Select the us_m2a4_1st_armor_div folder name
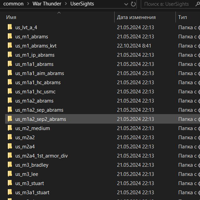 point(41,156)
